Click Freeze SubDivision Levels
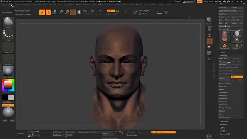The height and width of the screenshot is (139, 247). coord(231,68)
